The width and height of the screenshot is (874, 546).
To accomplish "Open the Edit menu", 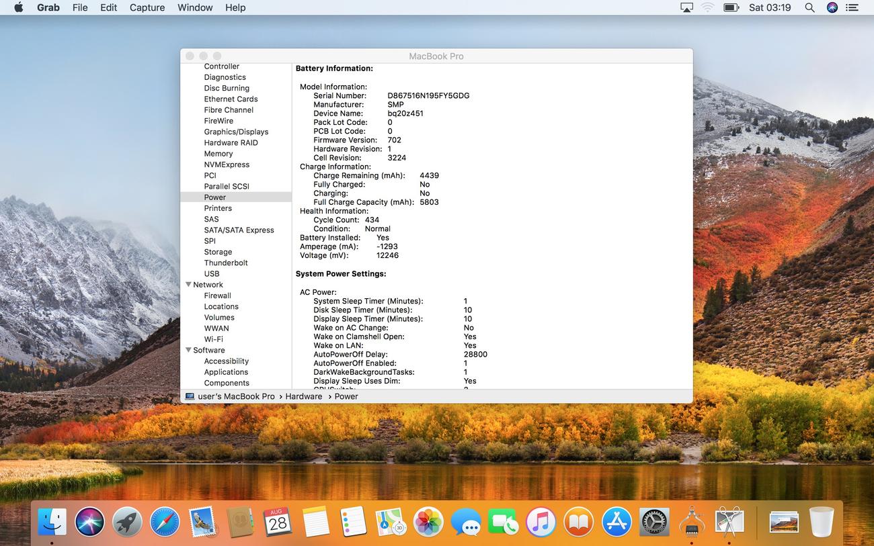I will point(108,7).
